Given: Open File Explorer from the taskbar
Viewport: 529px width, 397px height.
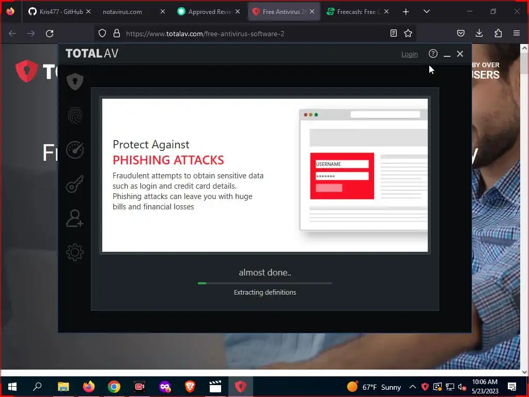Looking at the screenshot, I should (x=63, y=387).
